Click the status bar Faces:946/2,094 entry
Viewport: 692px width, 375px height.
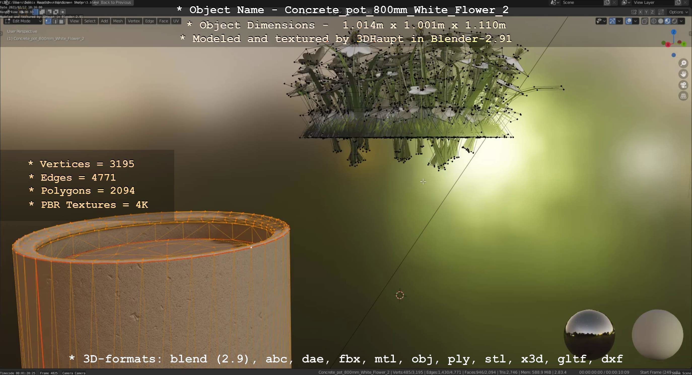[480, 372]
